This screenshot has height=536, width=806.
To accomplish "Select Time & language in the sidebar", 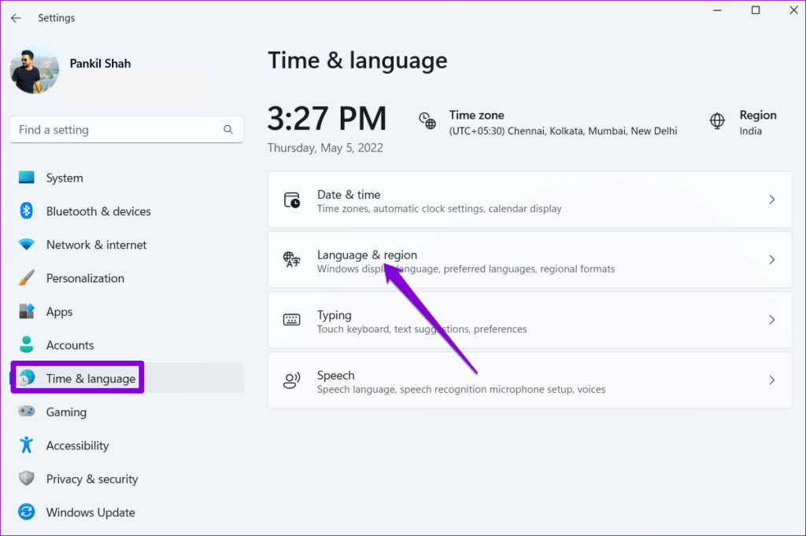I will tap(76, 377).
